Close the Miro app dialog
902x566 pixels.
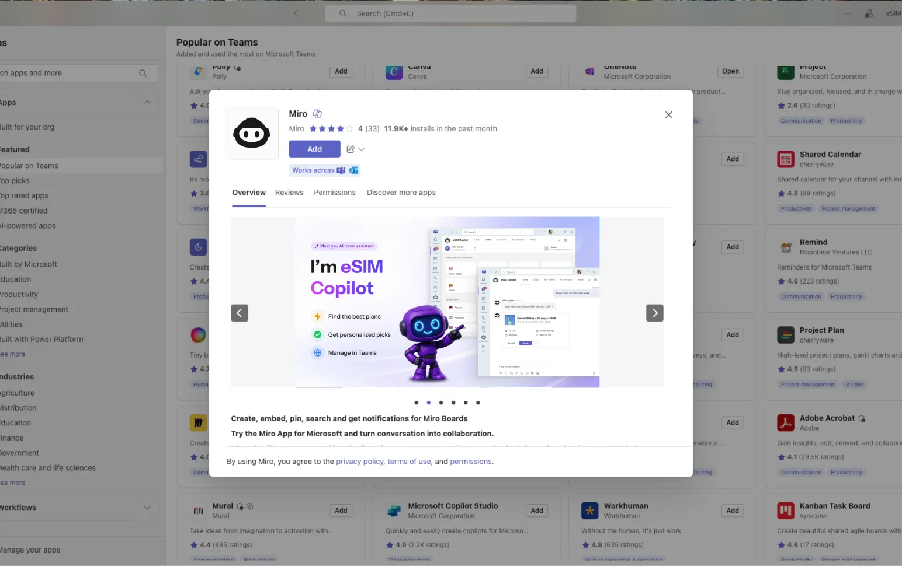point(669,115)
